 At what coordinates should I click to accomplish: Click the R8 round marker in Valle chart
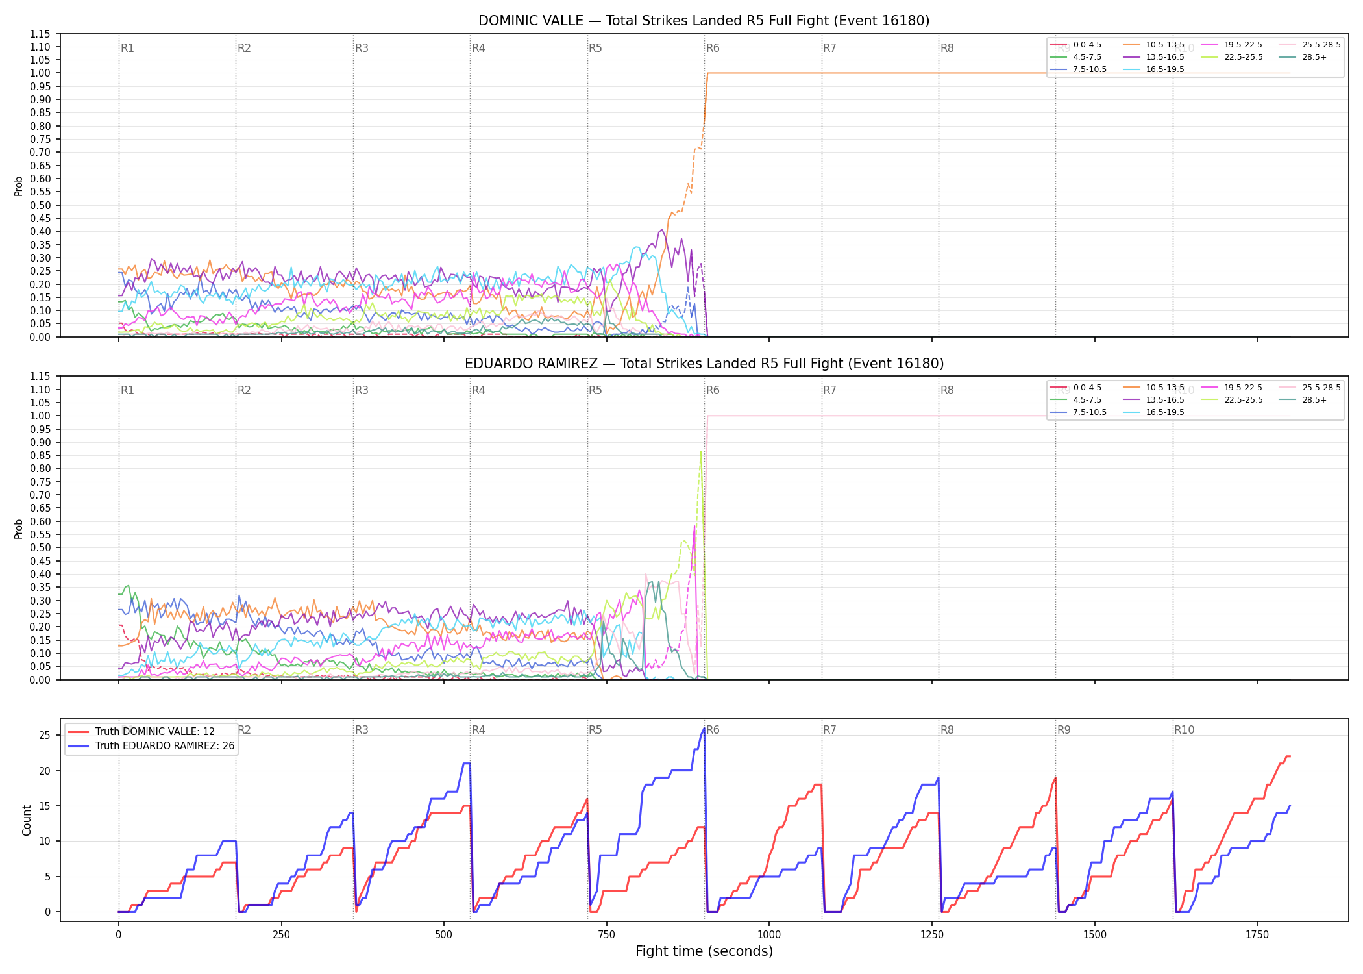pyautogui.click(x=947, y=48)
